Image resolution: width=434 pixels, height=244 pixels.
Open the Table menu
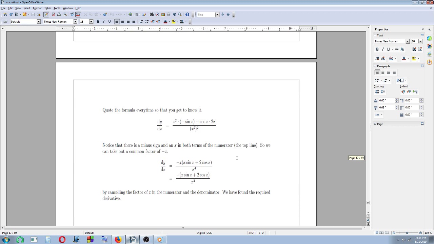click(47, 8)
